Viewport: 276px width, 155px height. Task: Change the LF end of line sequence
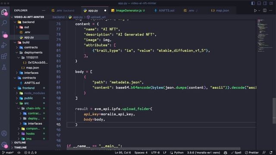click(165, 152)
